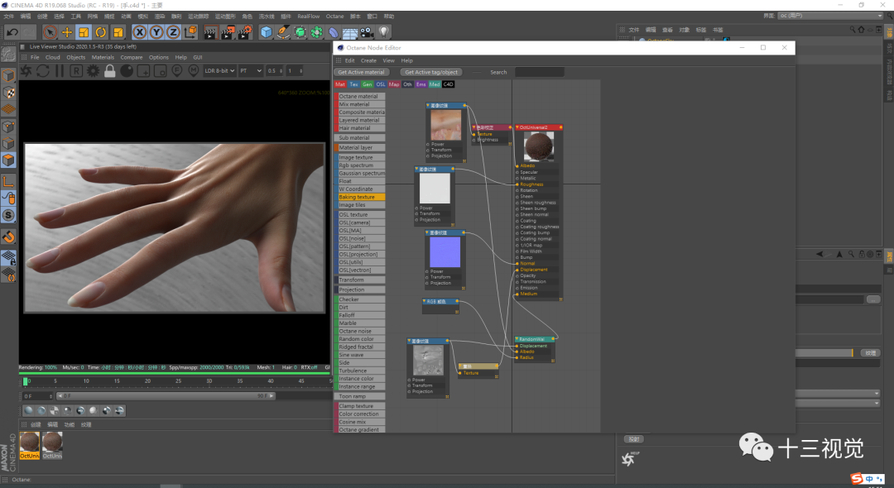
Task: Click the Octane logo icon near HELP
Action: pos(628,459)
